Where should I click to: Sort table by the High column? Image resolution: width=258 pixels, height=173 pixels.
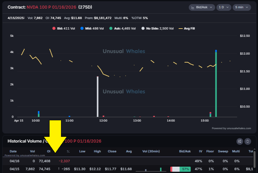98,151
